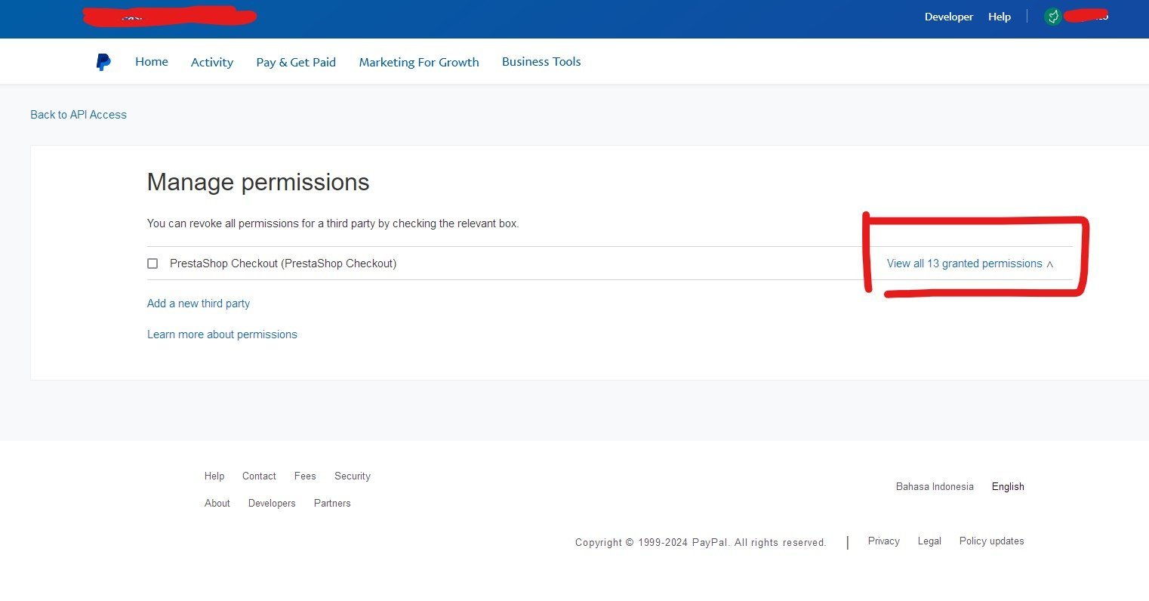Open the green account avatar icon
Viewport: 1149px width, 601px height.
point(1053,17)
